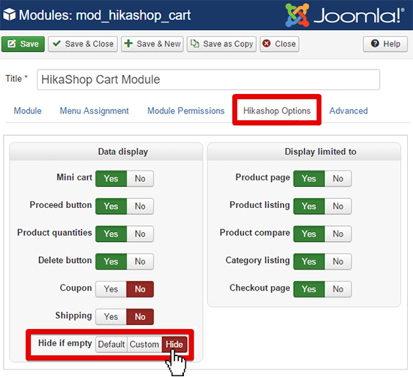Choose Custom for Hide if empty
This screenshot has height=377, width=413.
144,345
